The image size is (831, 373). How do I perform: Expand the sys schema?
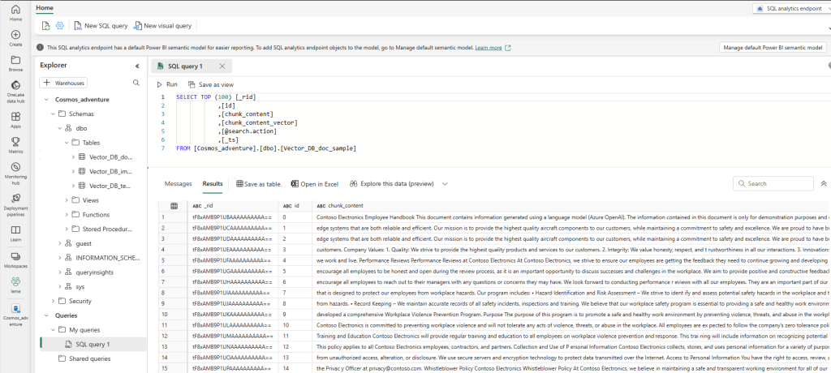(x=59, y=286)
